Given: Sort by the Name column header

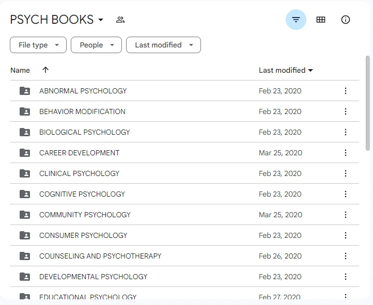Looking at the screenshot, I should click(x=20, y=70).
